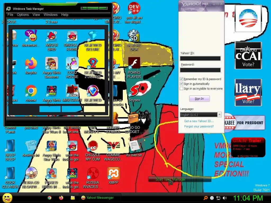The image size is (271, 203).
Task: Expand the Language dropdown in Yahoo Messenger
Action: (219, 115)
